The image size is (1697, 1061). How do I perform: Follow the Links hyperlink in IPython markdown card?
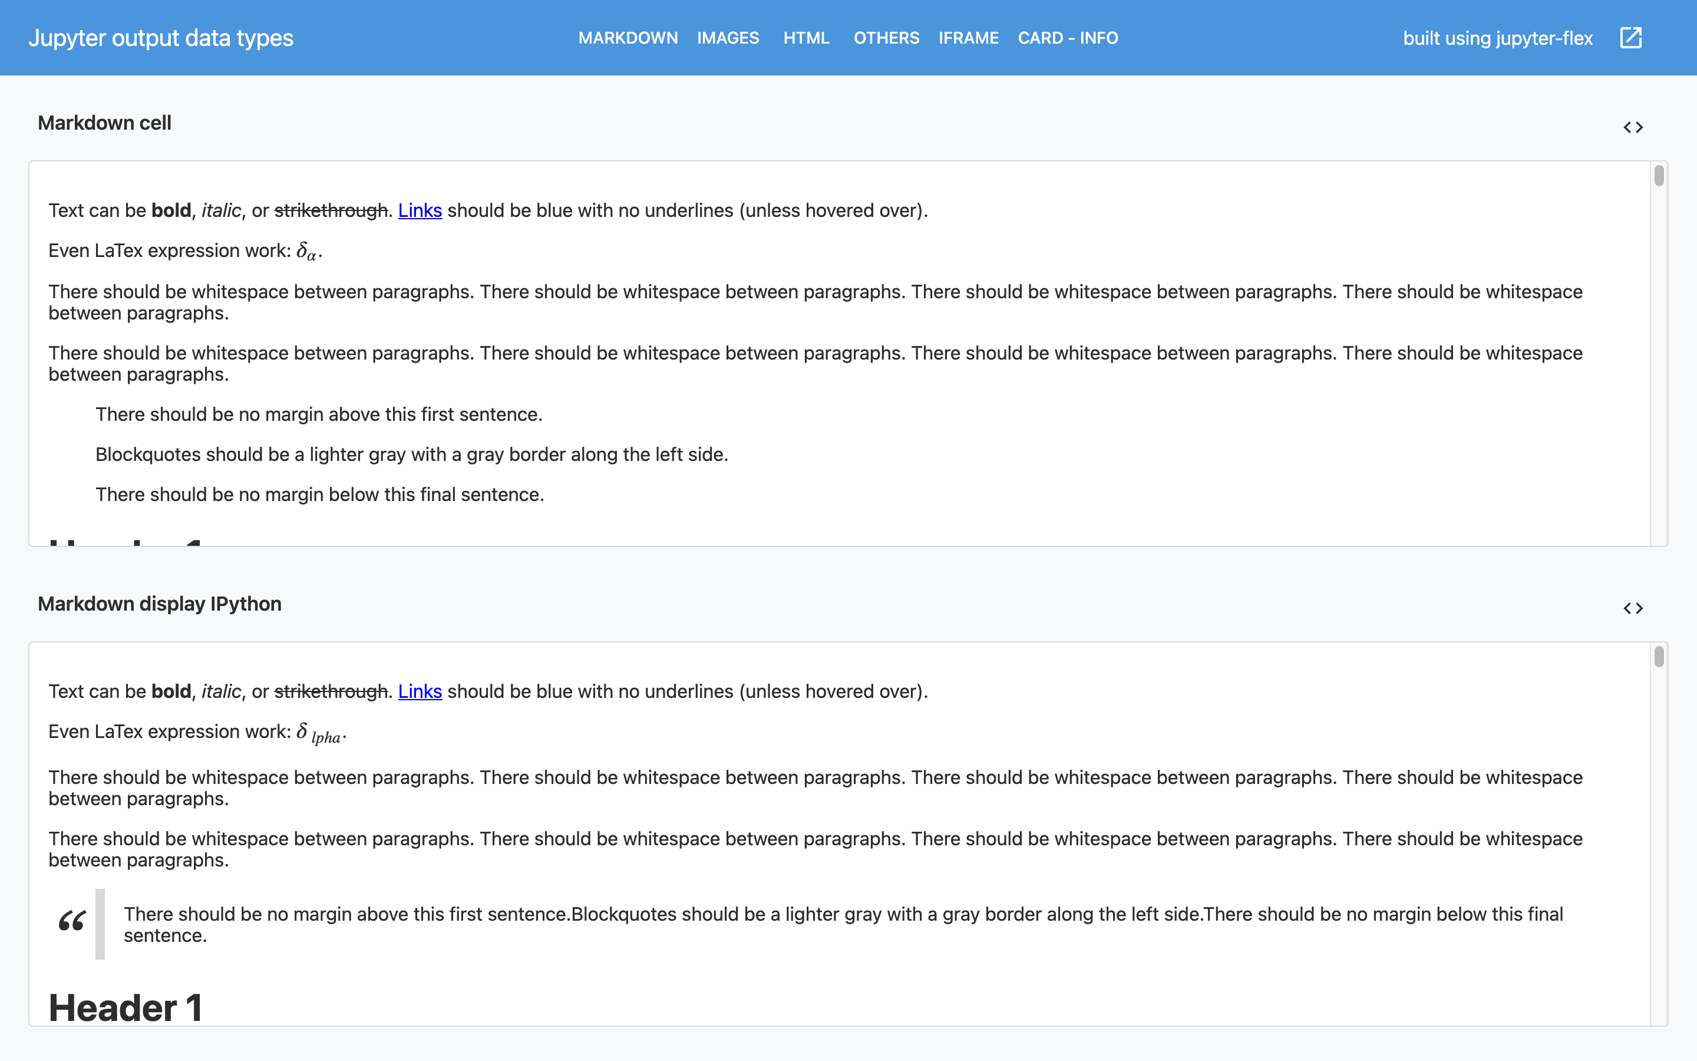(420, 691)
